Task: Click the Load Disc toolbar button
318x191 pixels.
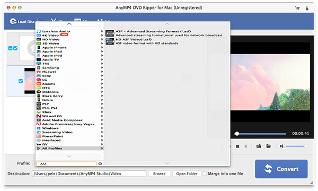Action: click(x=22, y=22)
